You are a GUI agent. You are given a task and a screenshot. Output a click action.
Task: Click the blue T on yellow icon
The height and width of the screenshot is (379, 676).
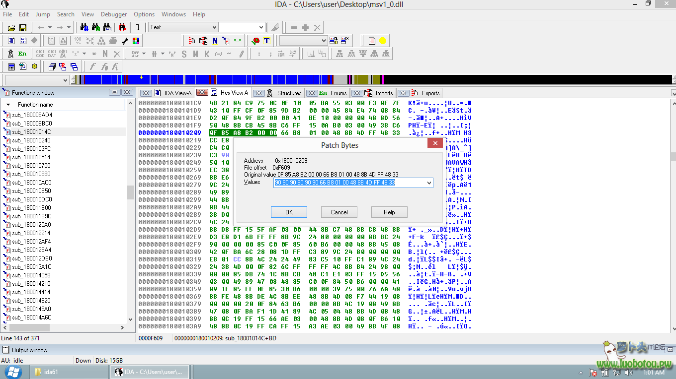pyautogui.click(x=266, y=41)
